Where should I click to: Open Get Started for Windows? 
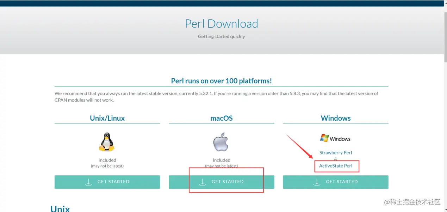coord(335,182)
